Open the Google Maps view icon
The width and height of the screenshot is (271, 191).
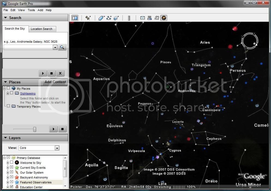(157, 18)
